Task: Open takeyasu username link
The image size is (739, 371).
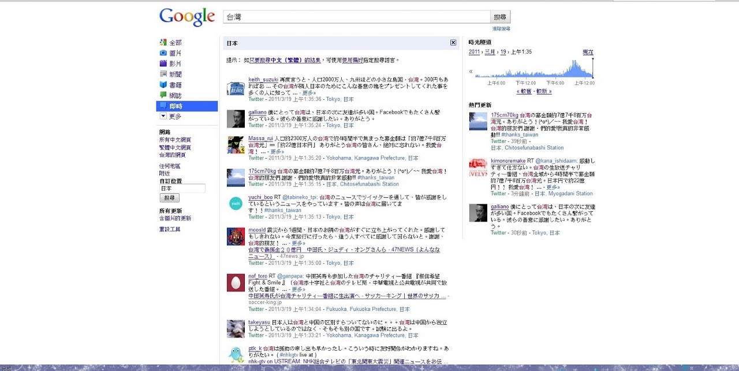Action: point(259,323)
